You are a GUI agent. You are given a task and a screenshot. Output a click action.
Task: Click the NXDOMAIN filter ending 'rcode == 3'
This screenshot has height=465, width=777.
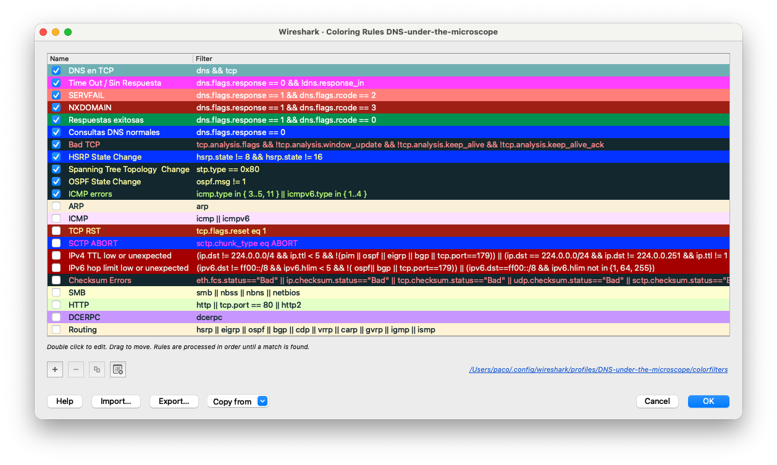pos(286,108)
